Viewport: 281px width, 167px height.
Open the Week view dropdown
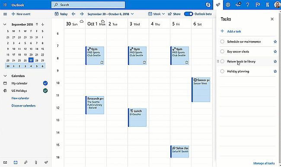pyautogui.click(x=156, y=14)
